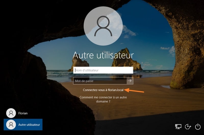The image size is (204, 135).
Task: Open 'Comment me connecter à un autre domaine ?' link
Action: pos(103,99)
